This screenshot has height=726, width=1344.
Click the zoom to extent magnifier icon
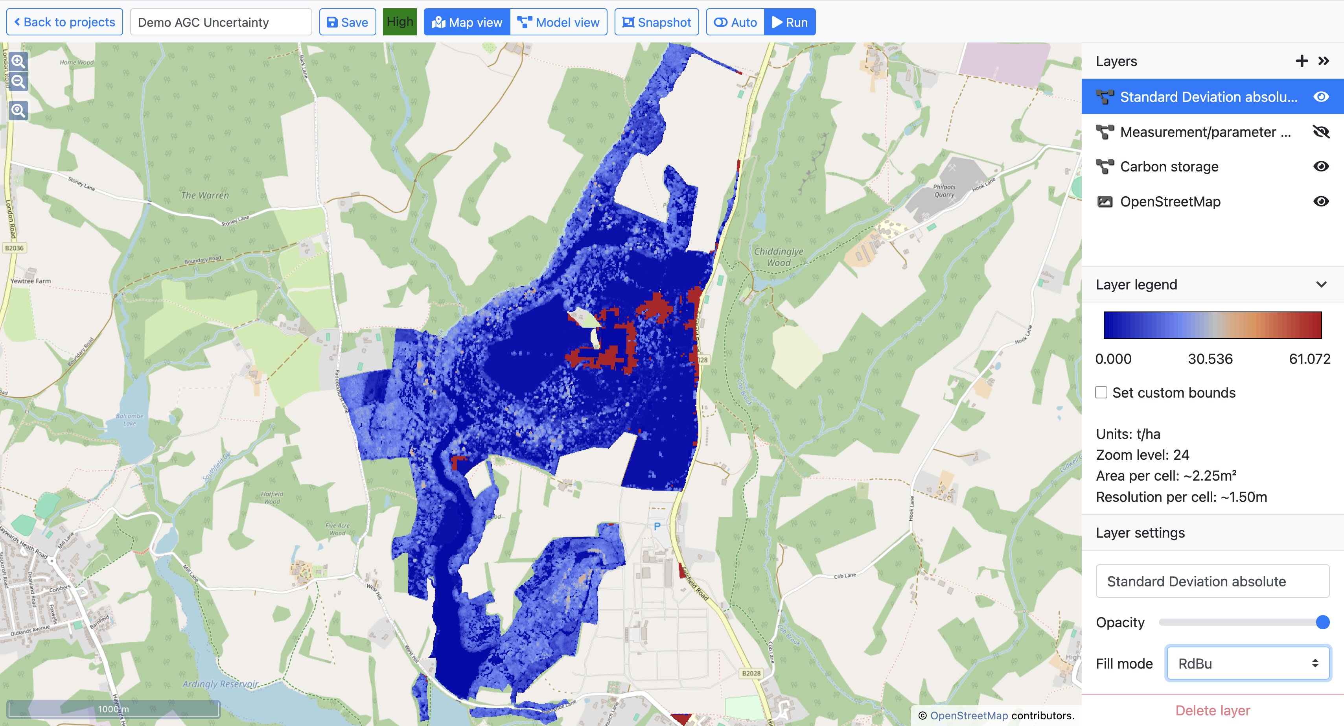click(18, 111)
